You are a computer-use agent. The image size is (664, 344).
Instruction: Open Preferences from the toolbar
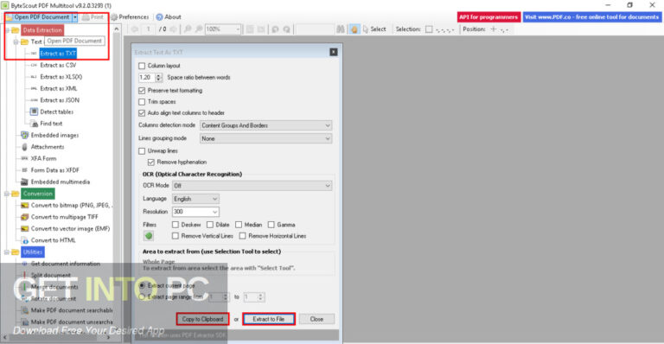pyautogui.click(x=130, y=17)
